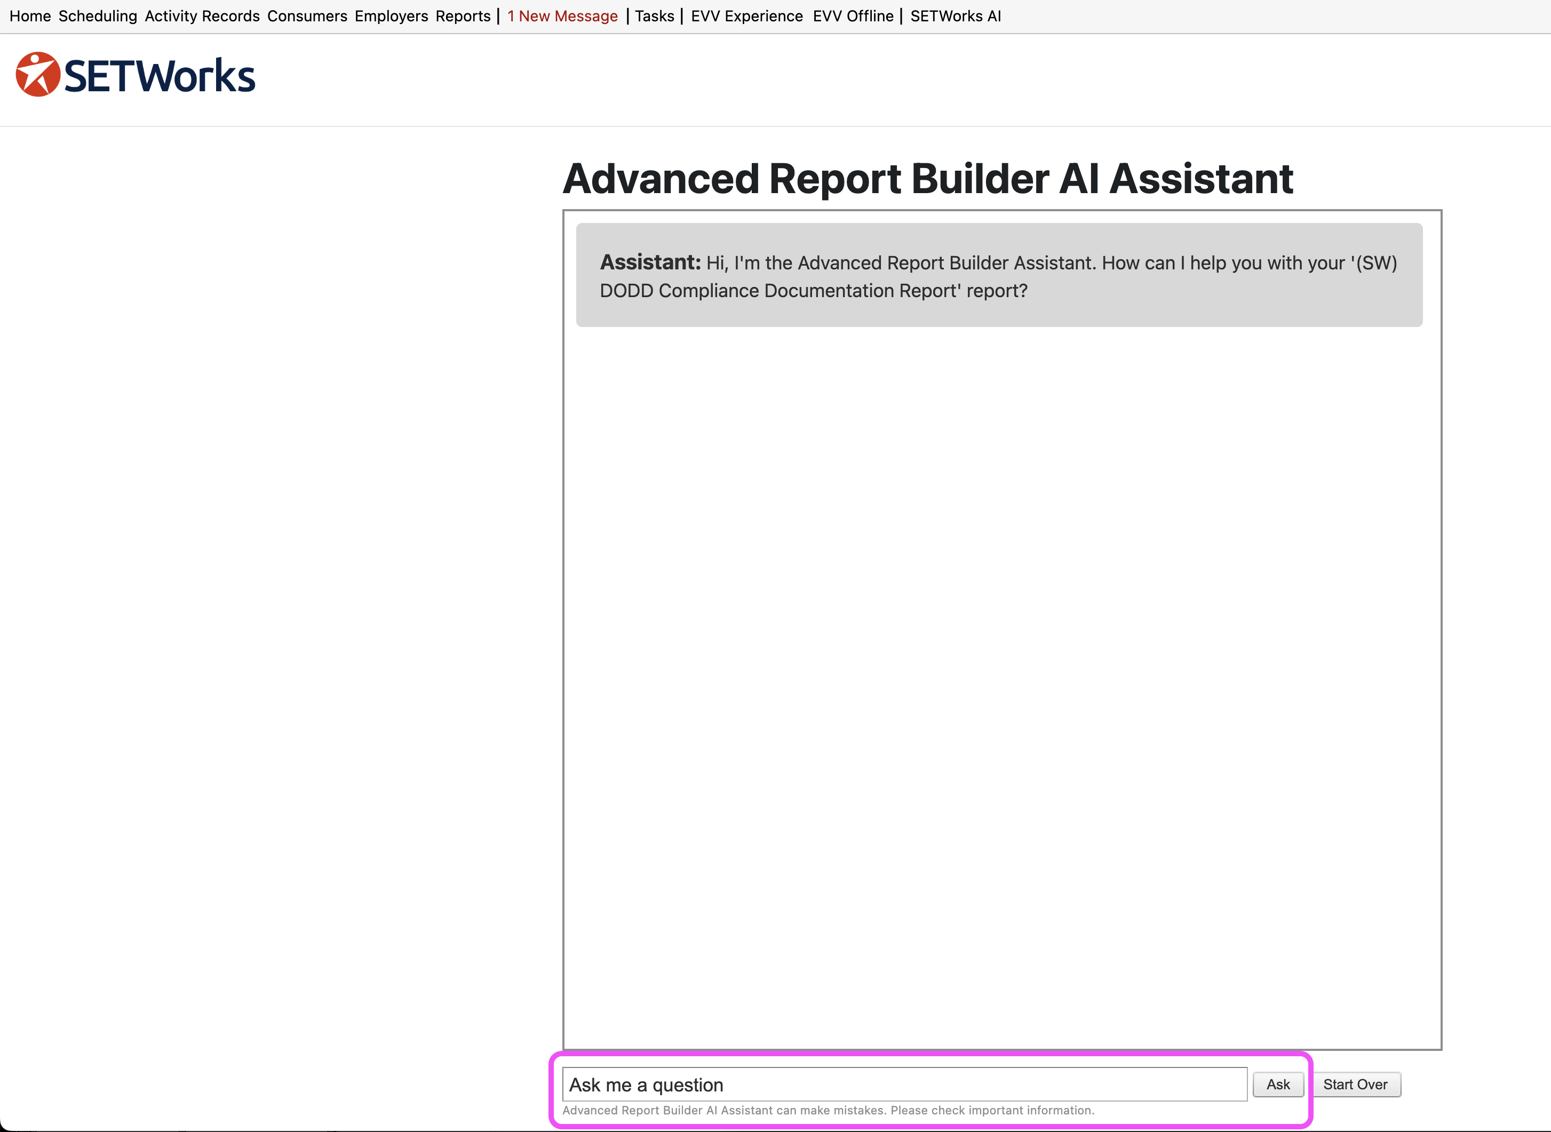Screen dimensions: 1551x1132
Task: Click the SETWorks AI link
Action: [955, 16]
